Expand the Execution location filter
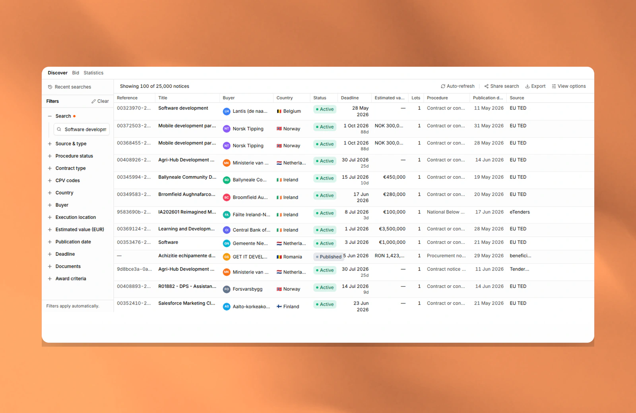Image resolution: width=636 pixels, height=413 pixels. pos(50,218)
